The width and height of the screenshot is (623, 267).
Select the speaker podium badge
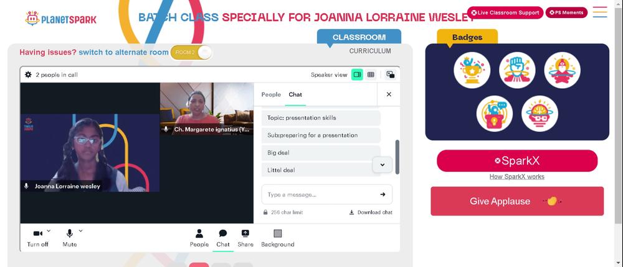pos(495,114)
